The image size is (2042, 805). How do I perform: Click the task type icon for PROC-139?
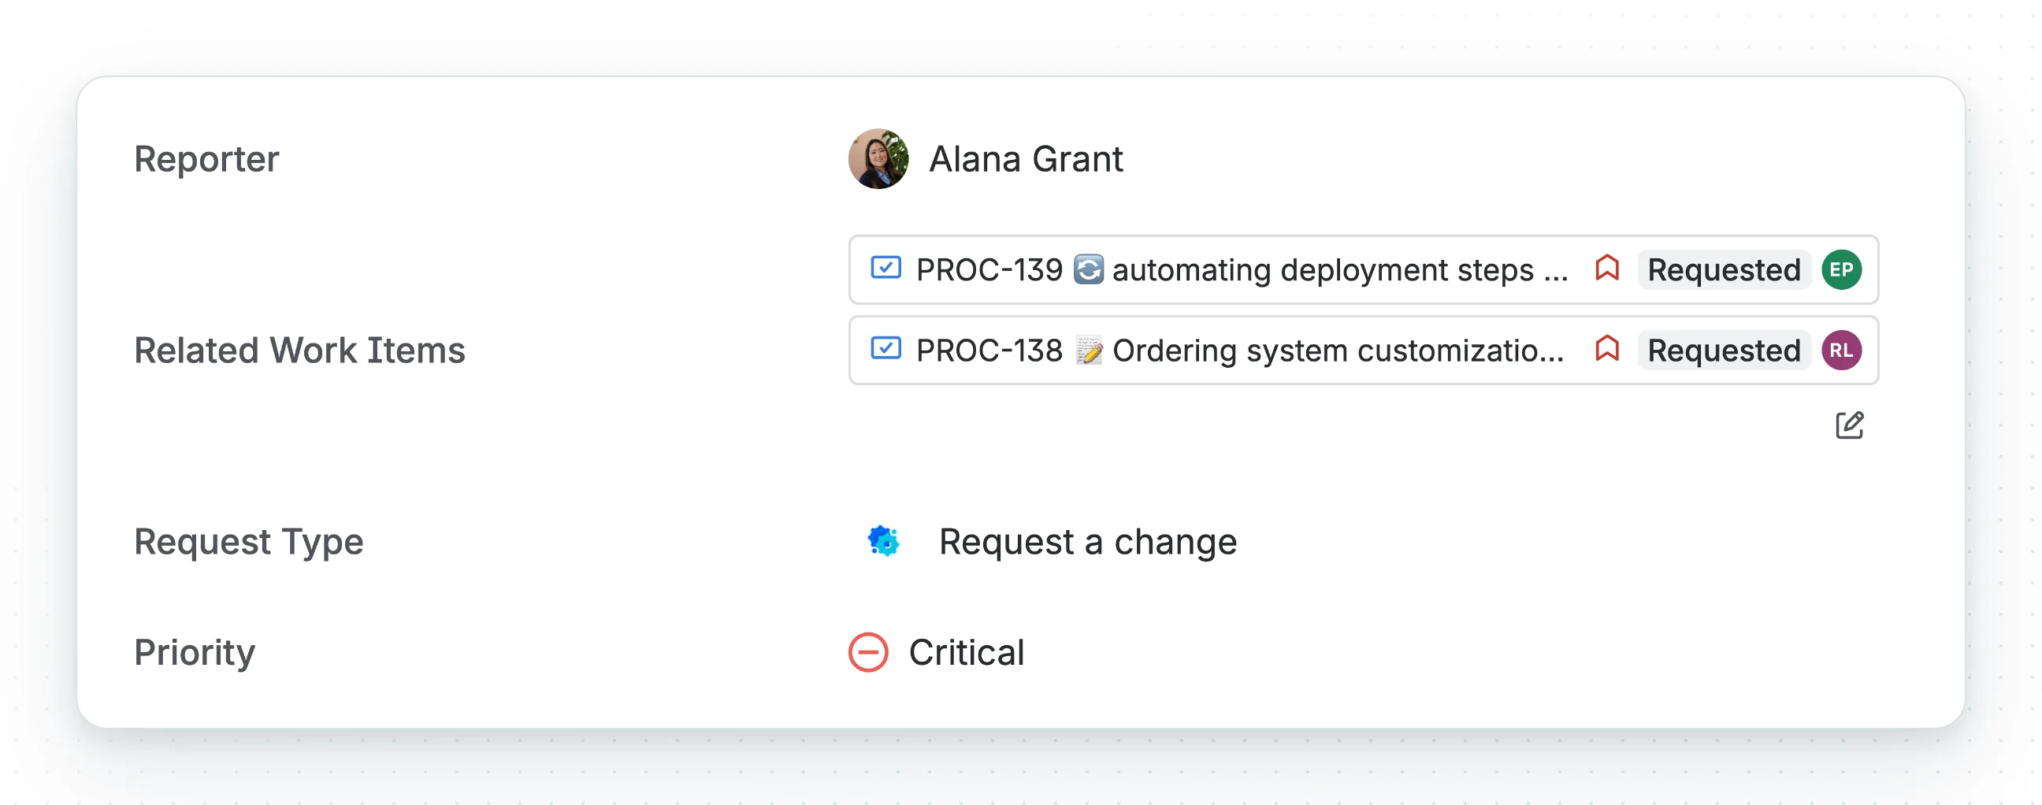pos(885,269)
